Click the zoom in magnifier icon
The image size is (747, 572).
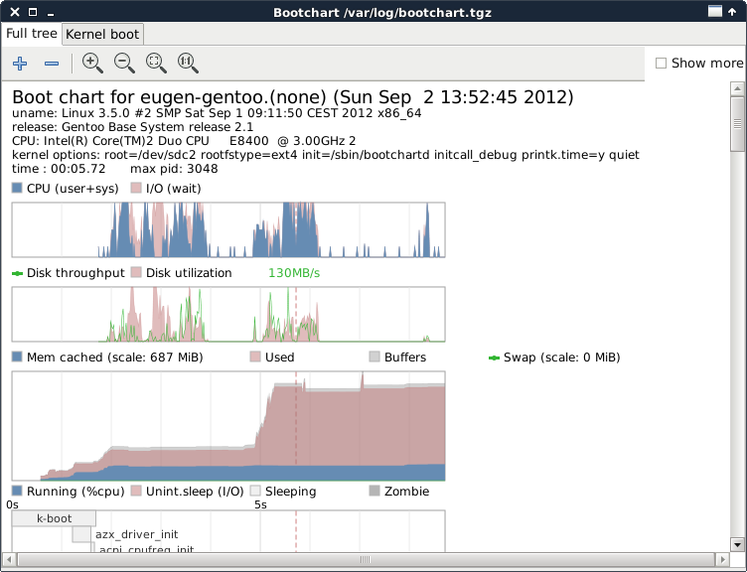(x=92, y=63)
